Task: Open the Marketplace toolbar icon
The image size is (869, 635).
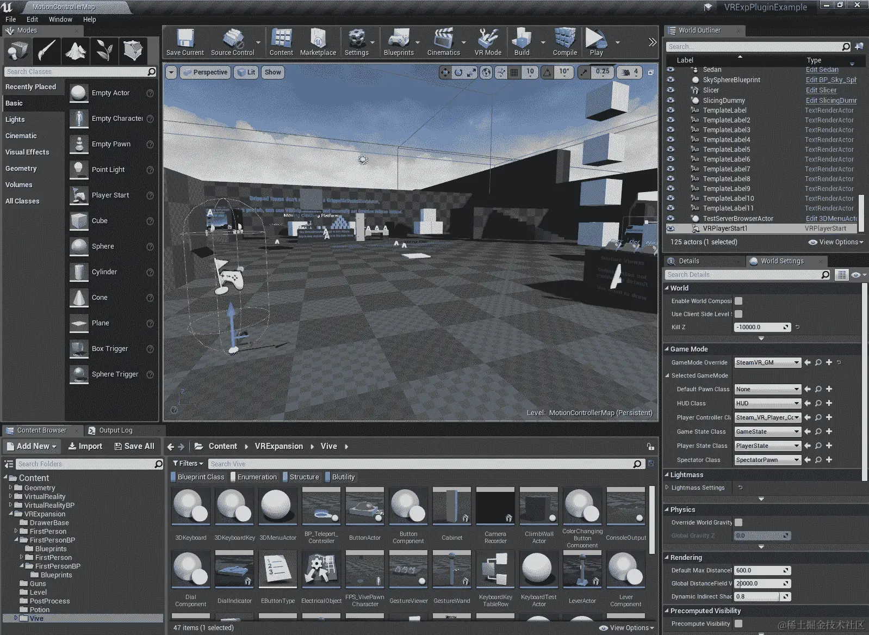Action: [318, 42]
